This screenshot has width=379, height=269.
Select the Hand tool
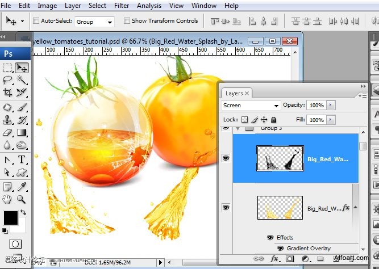tap(7, 199)
